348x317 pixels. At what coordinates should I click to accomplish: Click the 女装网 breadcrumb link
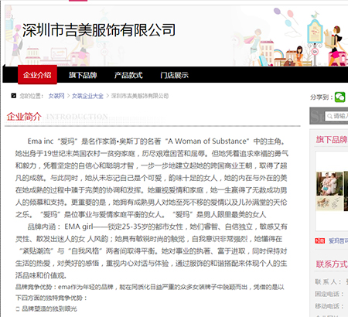56,96
